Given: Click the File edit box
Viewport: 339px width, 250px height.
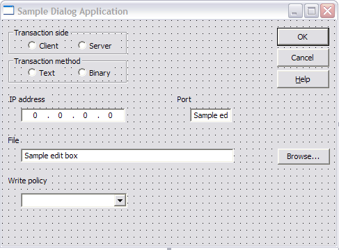Looking at the screenshot, I should pos(127,156).
